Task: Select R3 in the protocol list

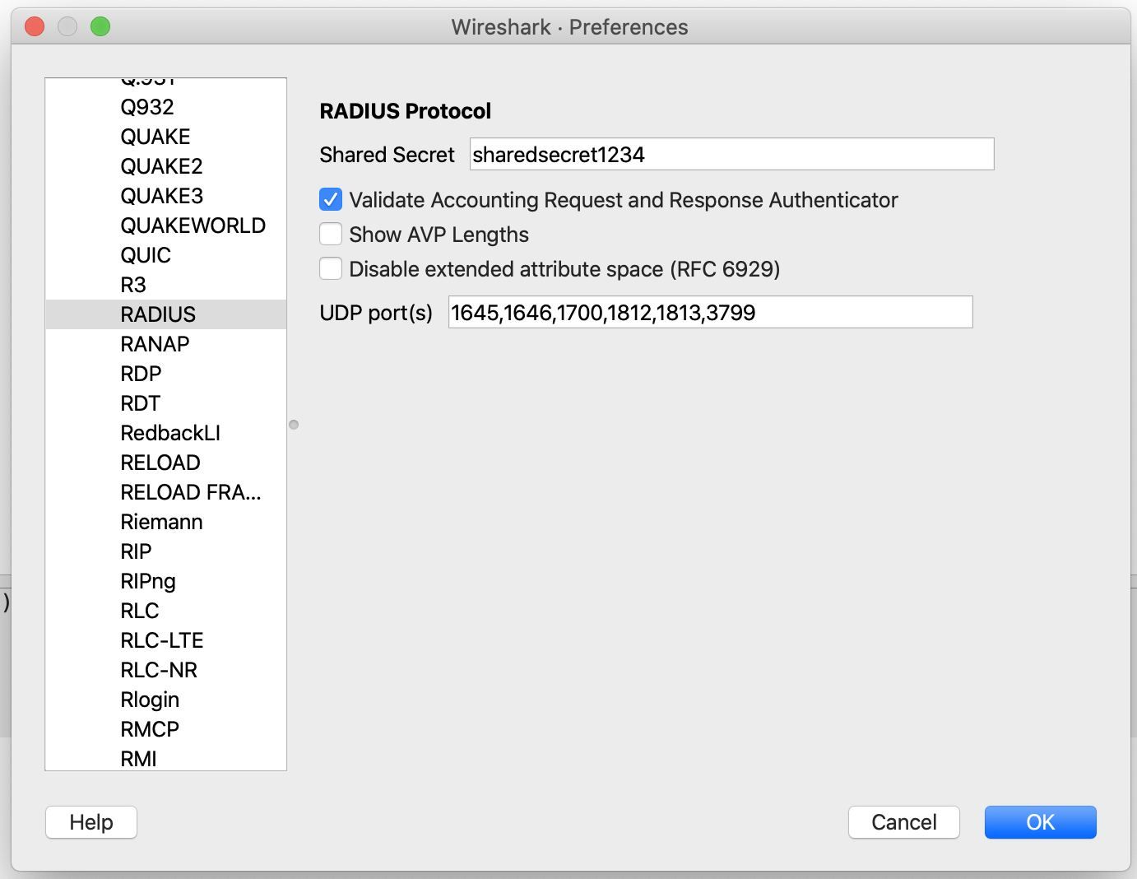Action: 132,285
